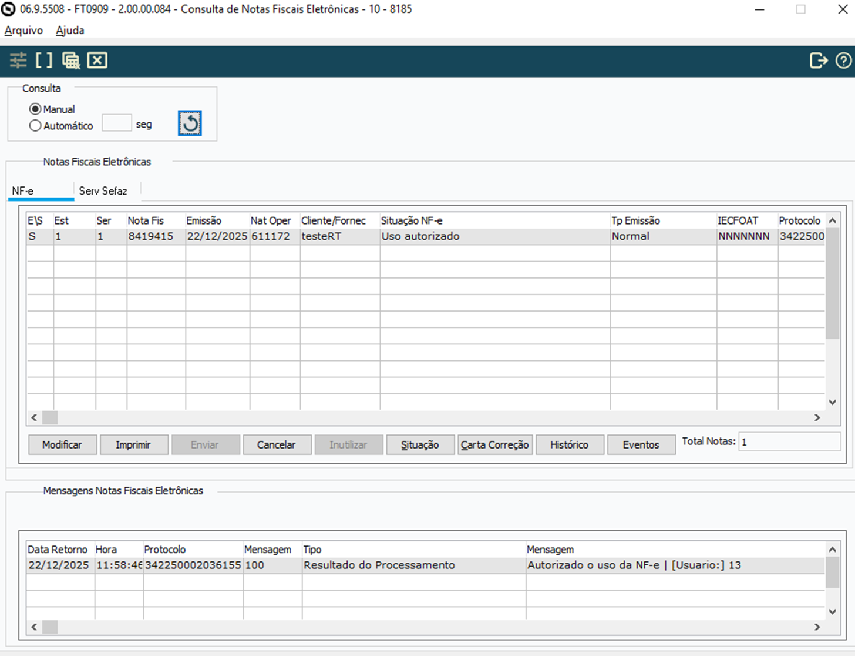Click the 'Tp Emissão' column header
Screen dimensions: 855x656
[664, 220]
